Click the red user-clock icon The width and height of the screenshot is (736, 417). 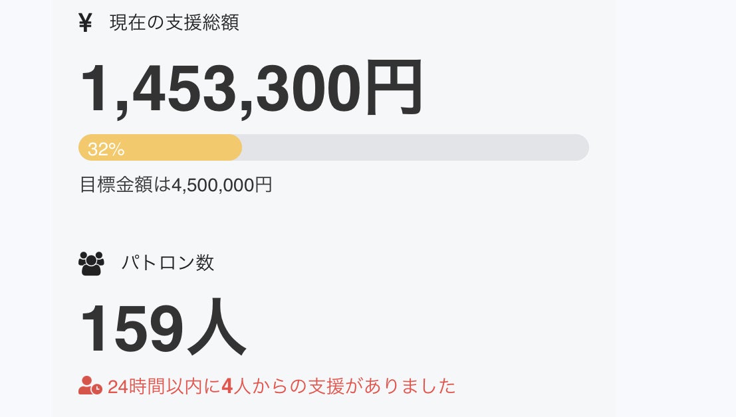click(x=90, y=386)
